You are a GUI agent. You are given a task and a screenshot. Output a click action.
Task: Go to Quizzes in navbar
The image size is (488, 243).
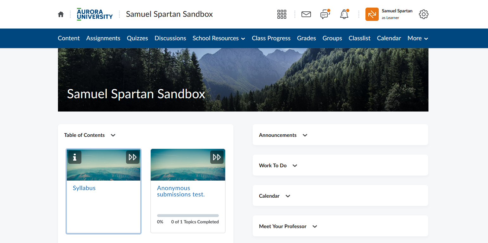click(x=137, y=38)
